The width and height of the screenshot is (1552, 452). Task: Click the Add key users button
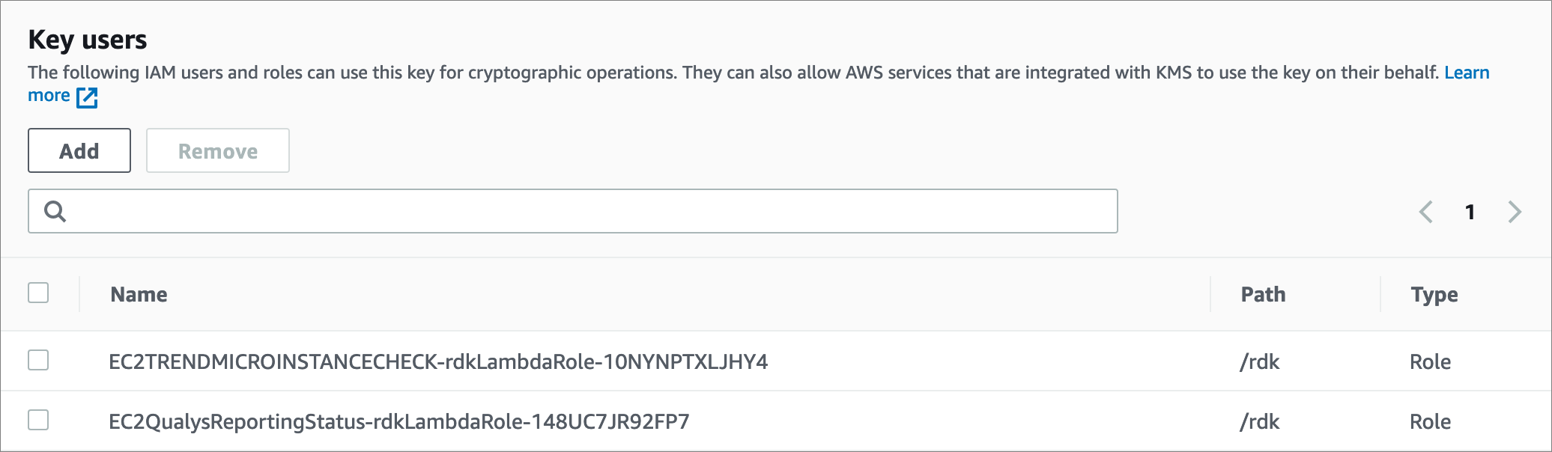(79, 150)
